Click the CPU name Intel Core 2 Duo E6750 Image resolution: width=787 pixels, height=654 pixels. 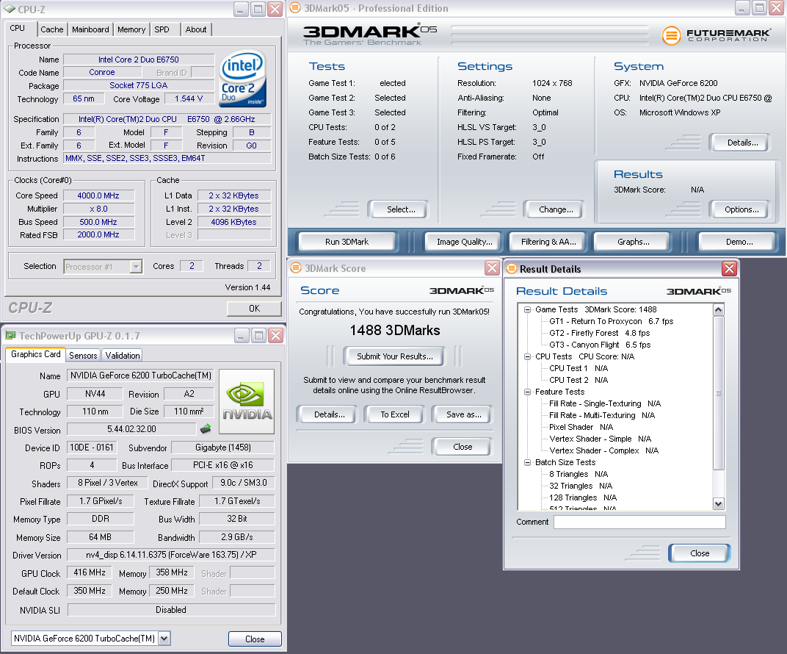139,60
